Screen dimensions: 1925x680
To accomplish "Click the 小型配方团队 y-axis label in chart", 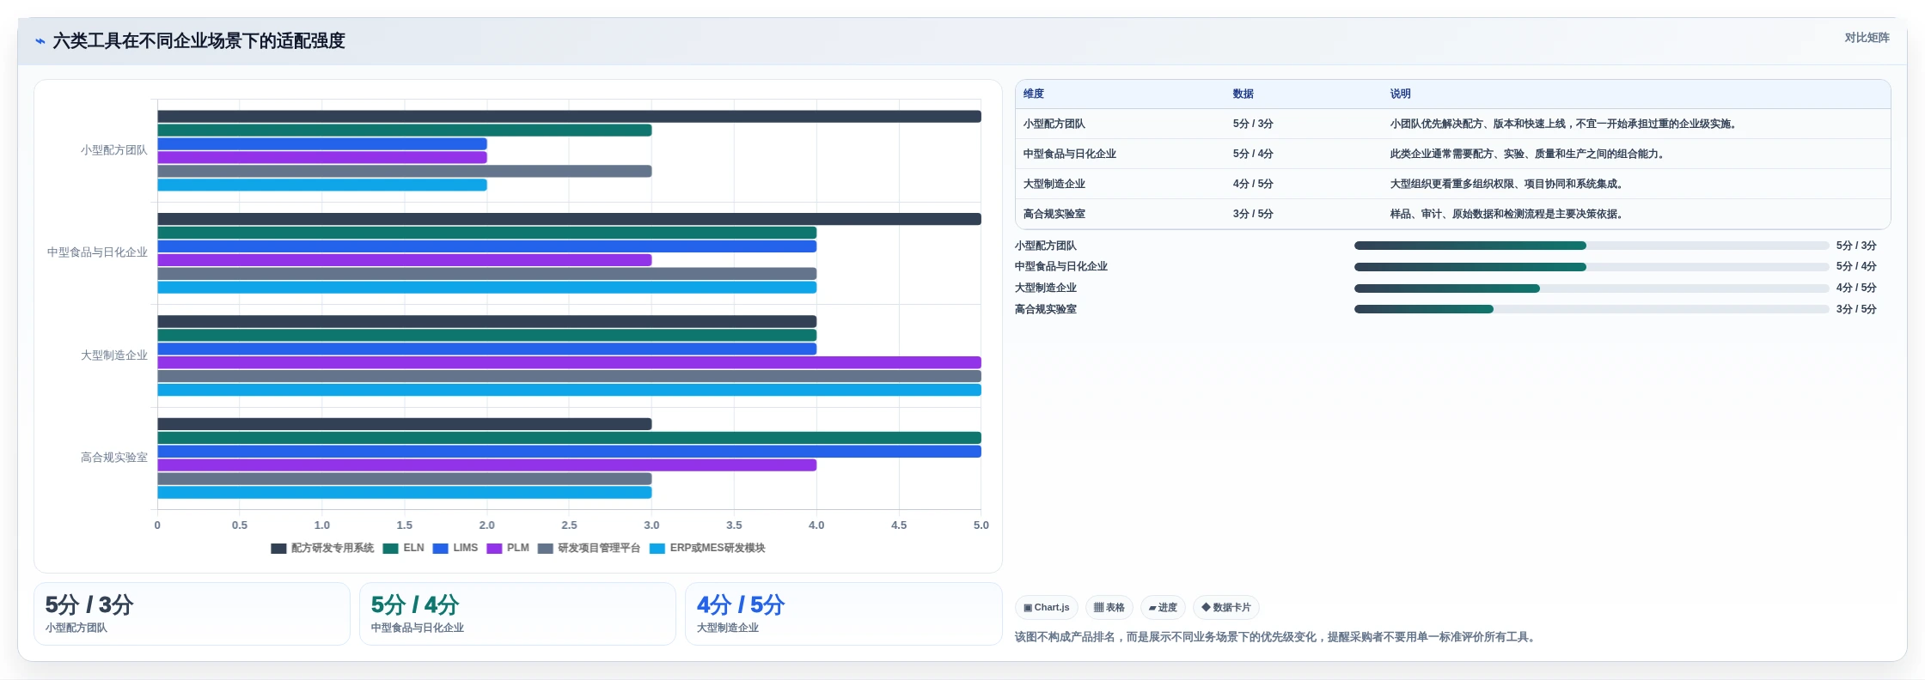I will [x=114, y=150].
